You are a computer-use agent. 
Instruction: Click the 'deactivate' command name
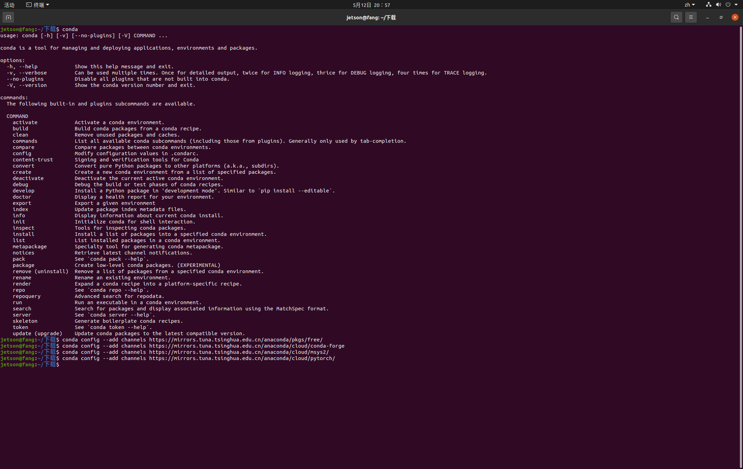pyautogui.click(x=28, y=178)
